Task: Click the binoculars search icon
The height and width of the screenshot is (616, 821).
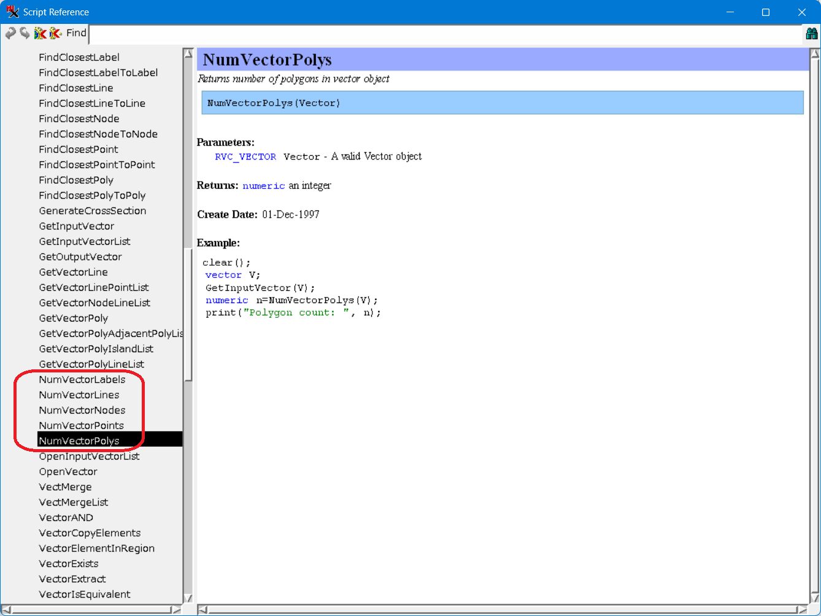Action: 811,34
